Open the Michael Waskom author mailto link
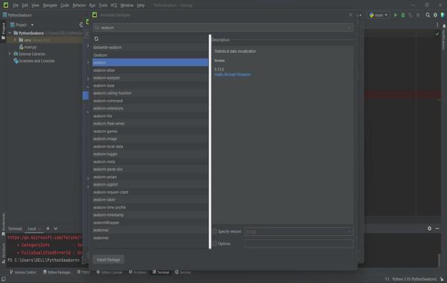The width and height of the screenshot is (447, 283). pyautogui.click(x=232, y=74)
